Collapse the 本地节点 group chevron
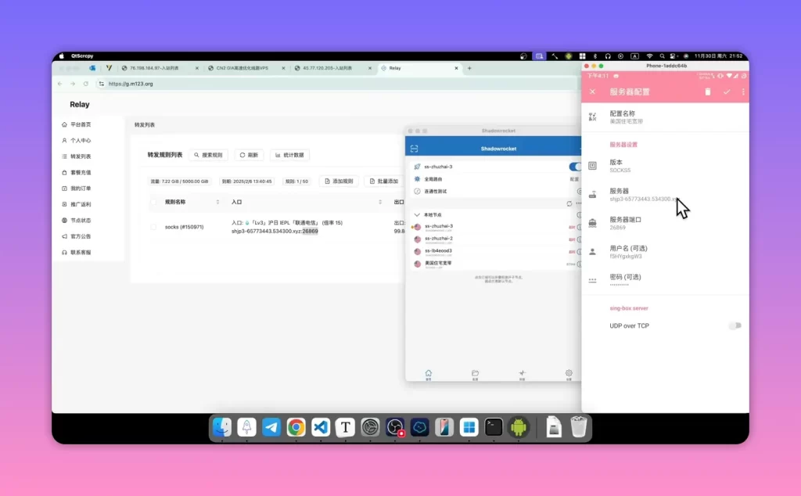The height and width of the screenshot is (496, 801). [x=417, y=215]
